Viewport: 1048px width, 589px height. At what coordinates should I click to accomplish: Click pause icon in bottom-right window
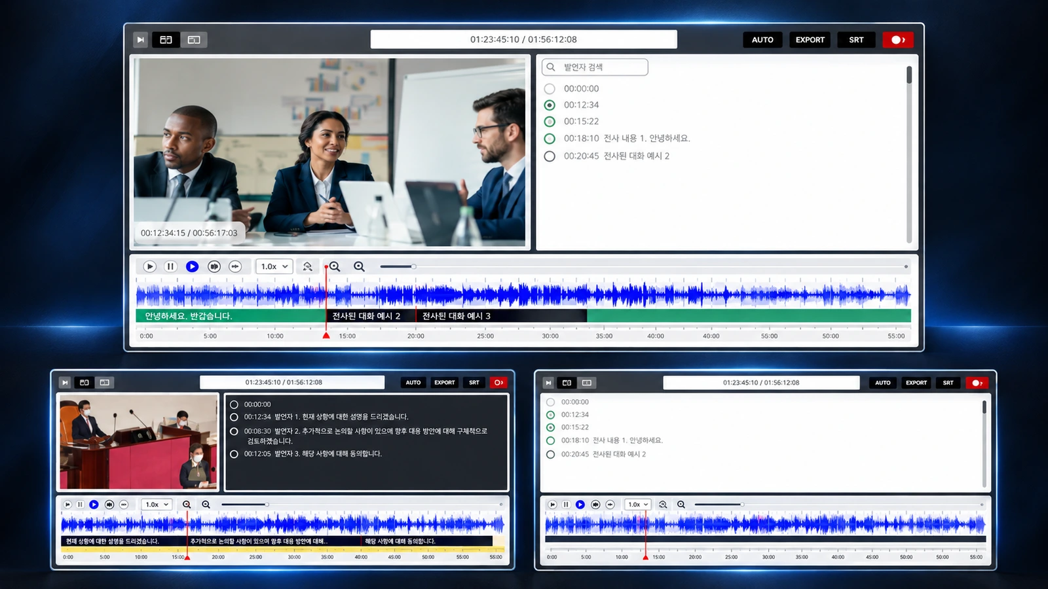click(x=566, y=505)
